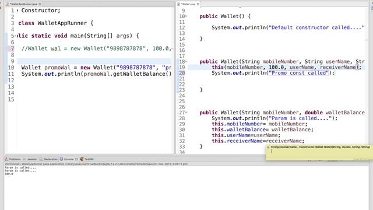Switch to the WalletAppRunner.java editor tab
373x210 pixels.
pyautogui.click(x=23, y=4)
